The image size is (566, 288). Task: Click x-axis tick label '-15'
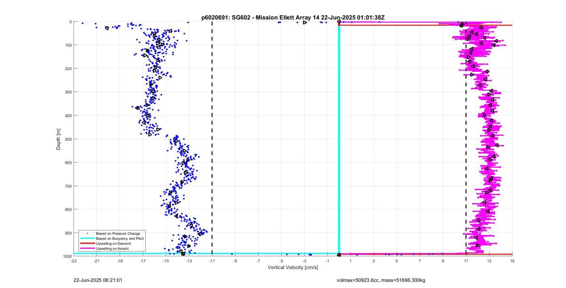pyautogui.click(x=166, y=260)
